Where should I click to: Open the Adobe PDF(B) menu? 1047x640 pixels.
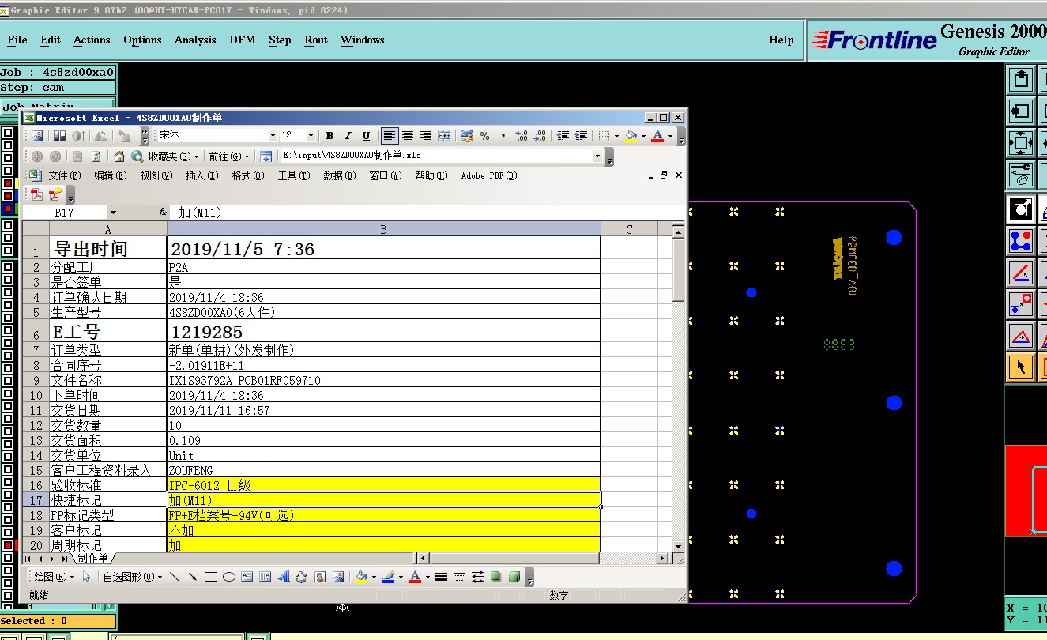(x=489, y=175)
